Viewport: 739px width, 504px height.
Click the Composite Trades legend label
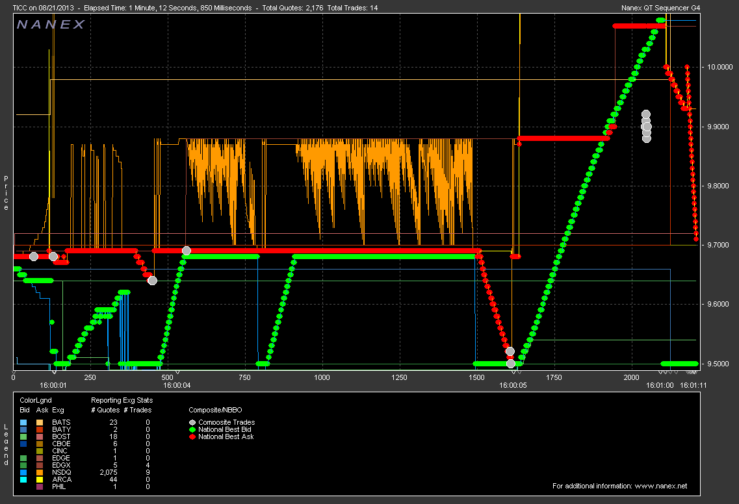[x=227, y=423]
